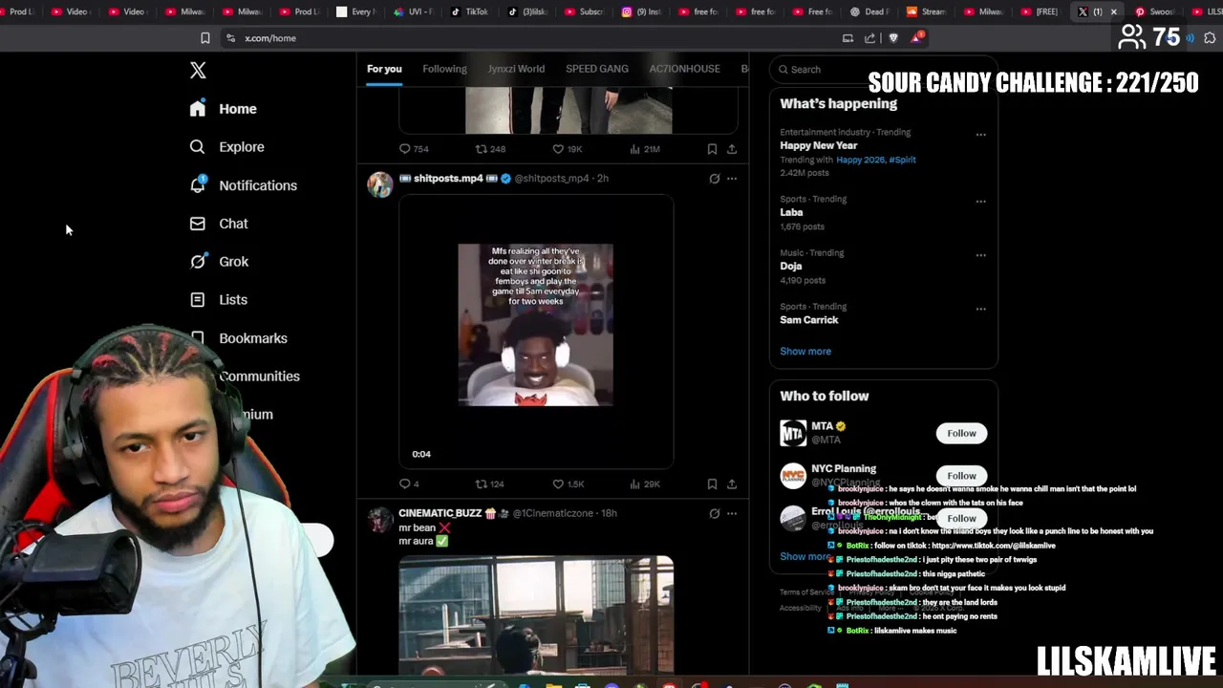Bookmark the post with 21M views
Screen dimensions: 1223x688
(712, 149)
